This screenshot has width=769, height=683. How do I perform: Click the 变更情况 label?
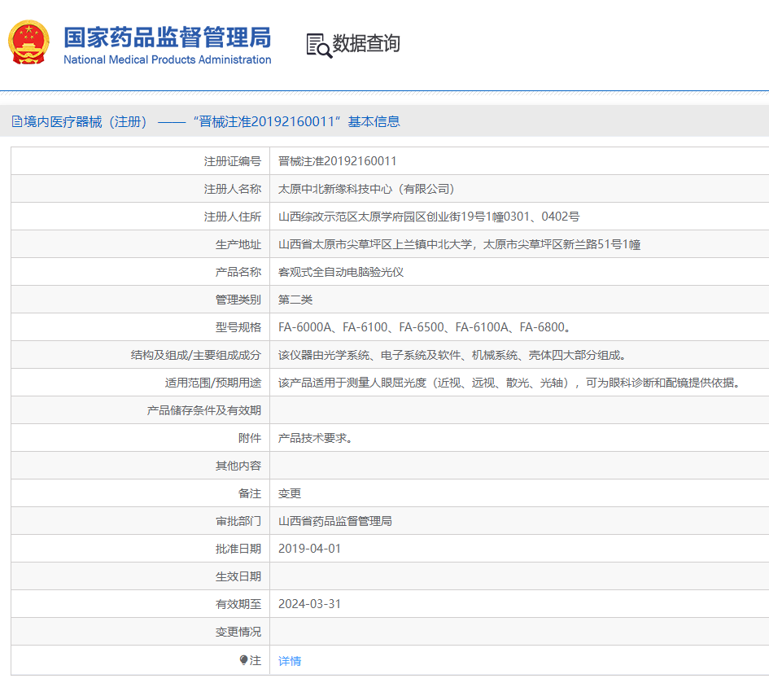click(238, 632)
